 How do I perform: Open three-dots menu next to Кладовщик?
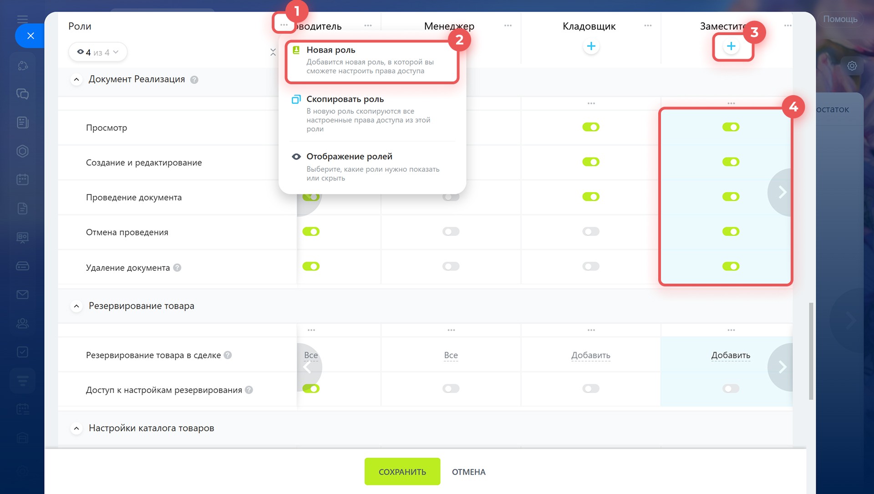[647, 26]
